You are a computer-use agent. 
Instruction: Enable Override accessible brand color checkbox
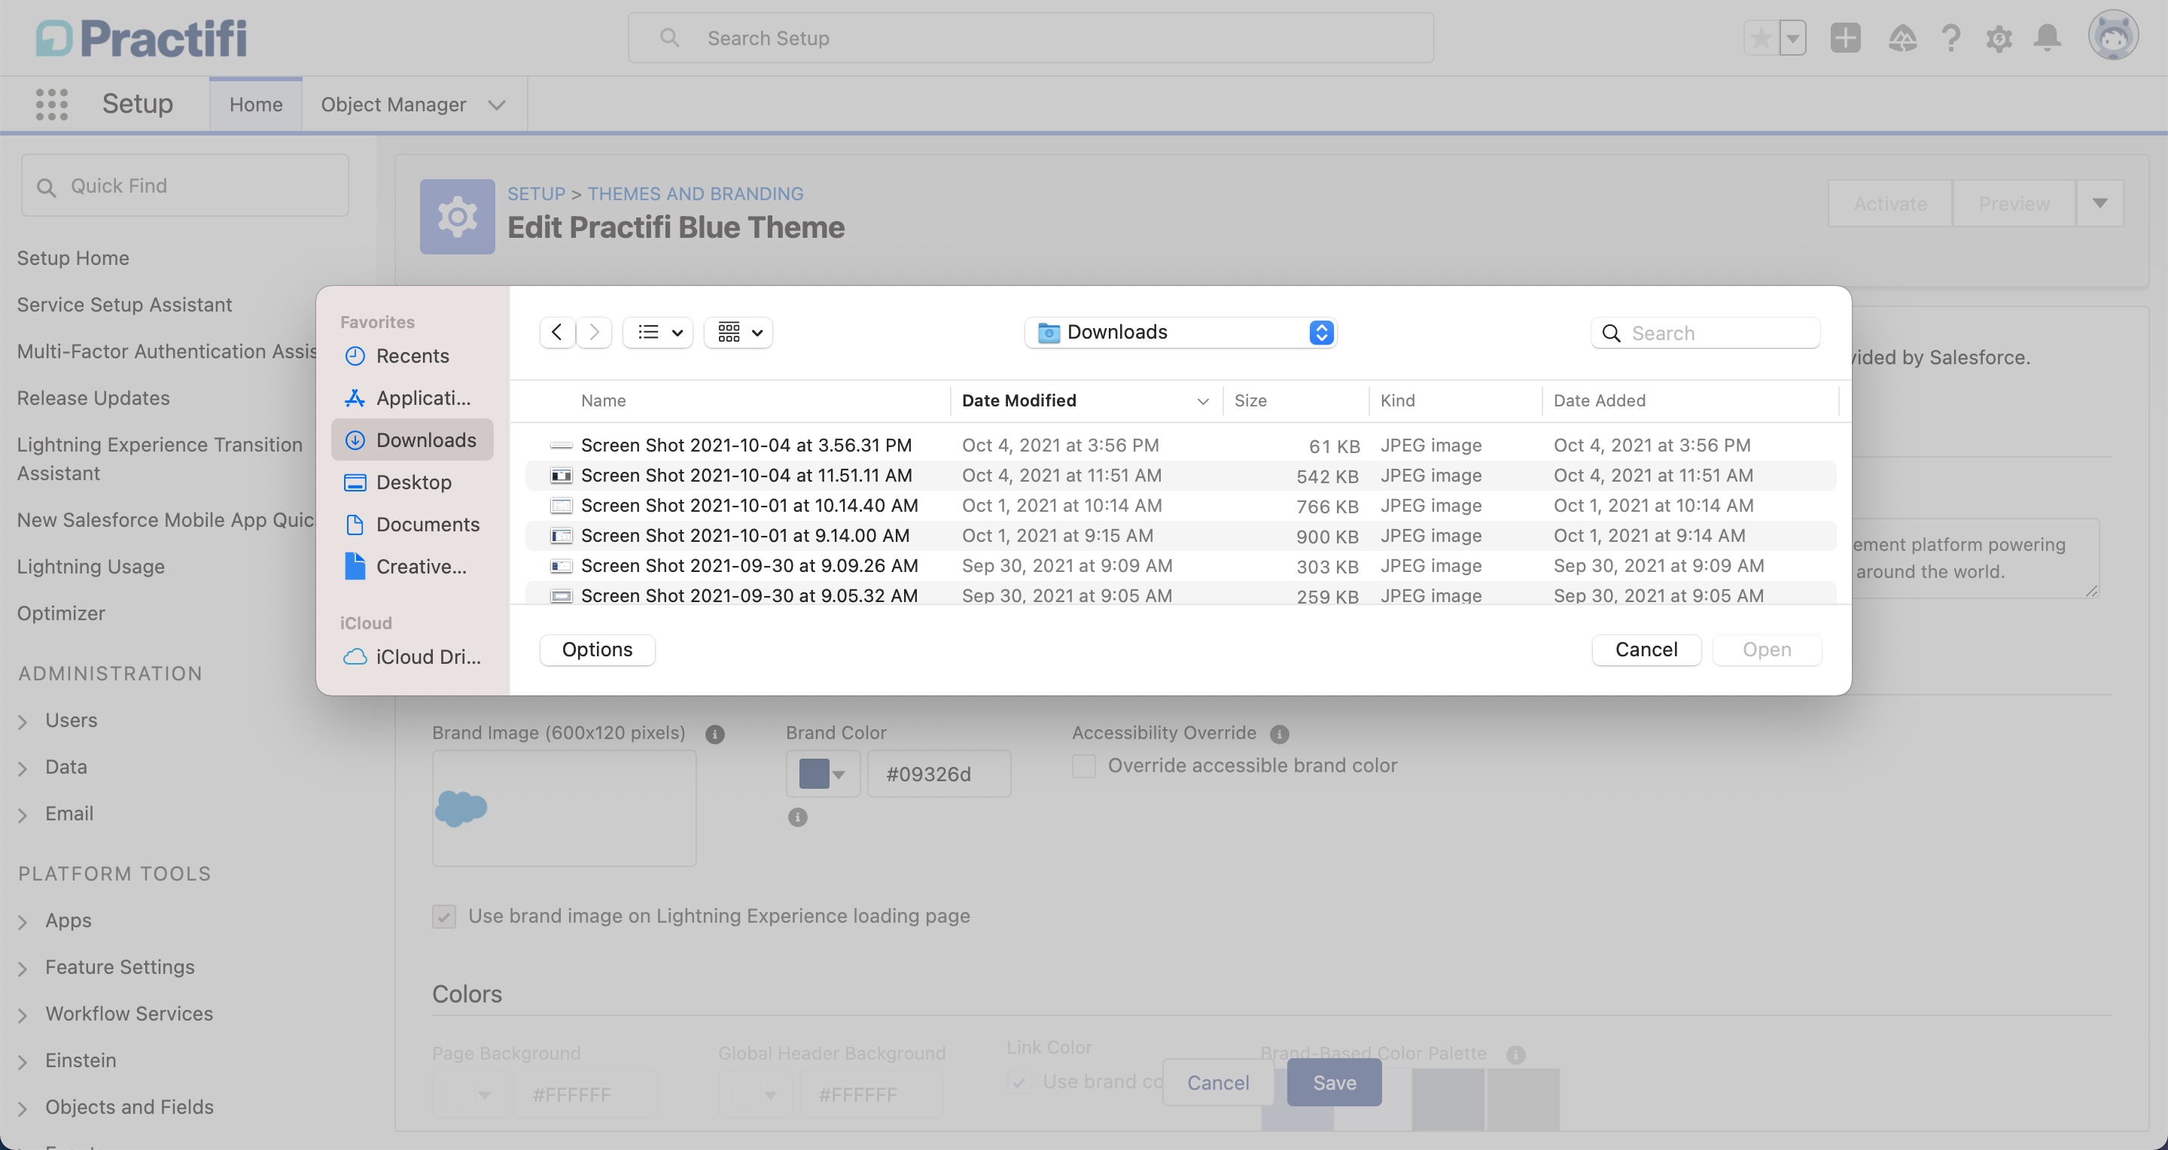click(x=1084, y=766)
